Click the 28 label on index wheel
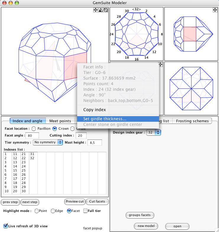This screenshot has width=219, height=232. pyautogui.click(x=119, y=17)
